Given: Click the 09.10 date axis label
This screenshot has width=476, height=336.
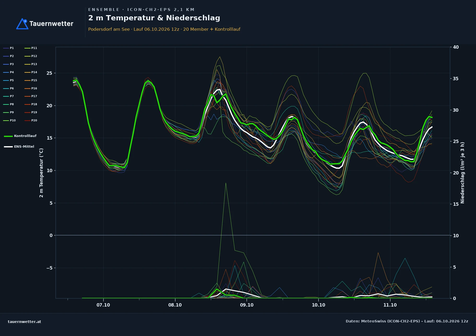Looking at the screenshot, I should click(247, 305).
